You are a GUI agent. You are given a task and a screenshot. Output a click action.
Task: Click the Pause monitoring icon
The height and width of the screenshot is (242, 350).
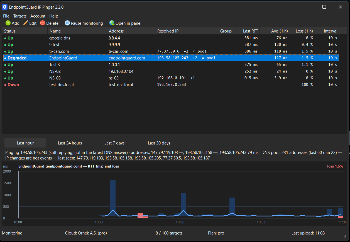point(67,23)
